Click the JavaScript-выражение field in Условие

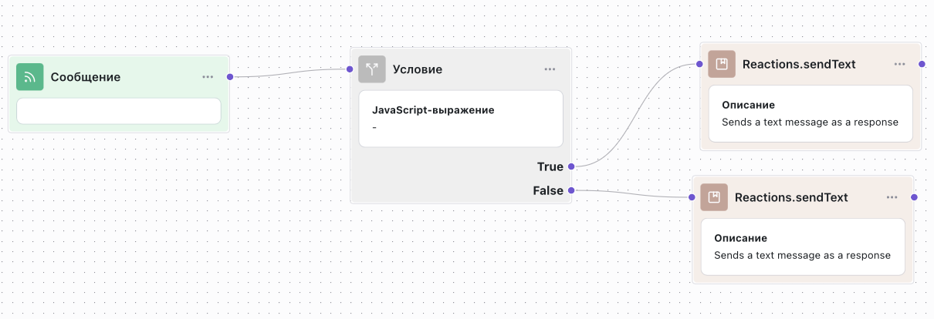pos(461,119)
